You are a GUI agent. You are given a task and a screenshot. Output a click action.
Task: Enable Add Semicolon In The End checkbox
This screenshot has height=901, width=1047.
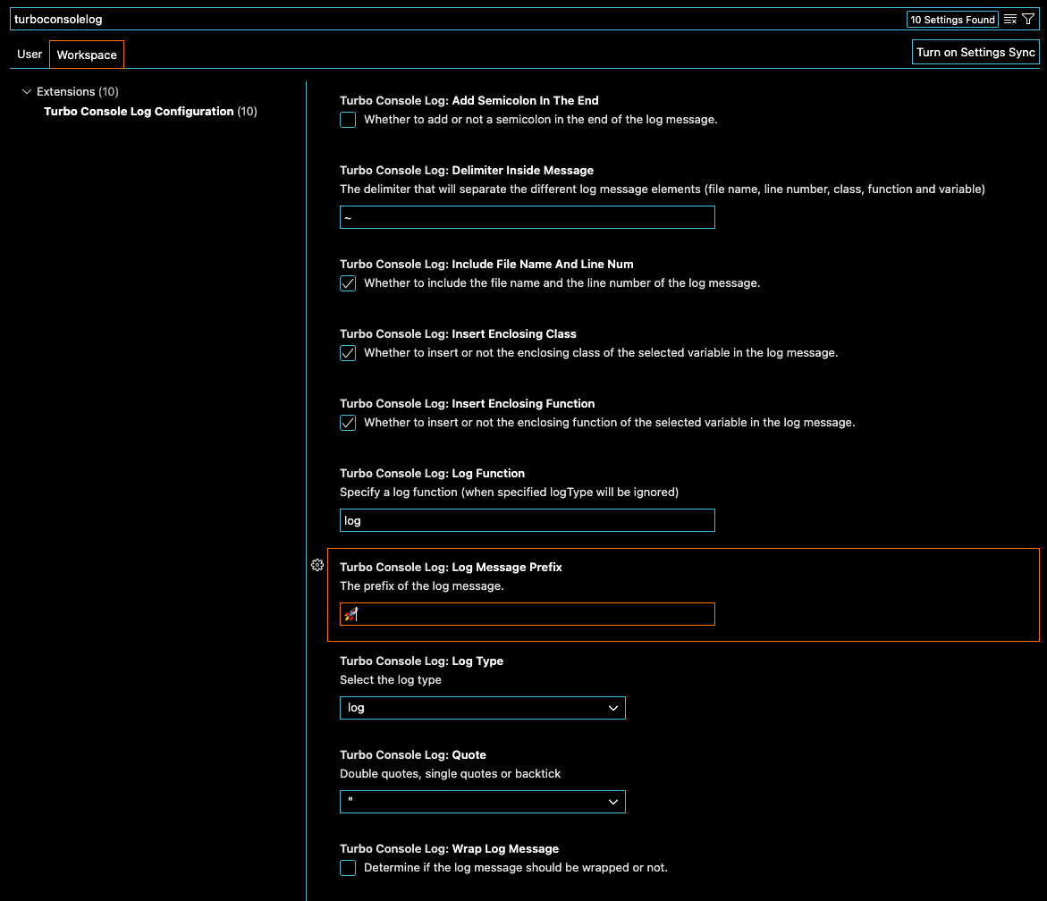(x=348, y=120)
